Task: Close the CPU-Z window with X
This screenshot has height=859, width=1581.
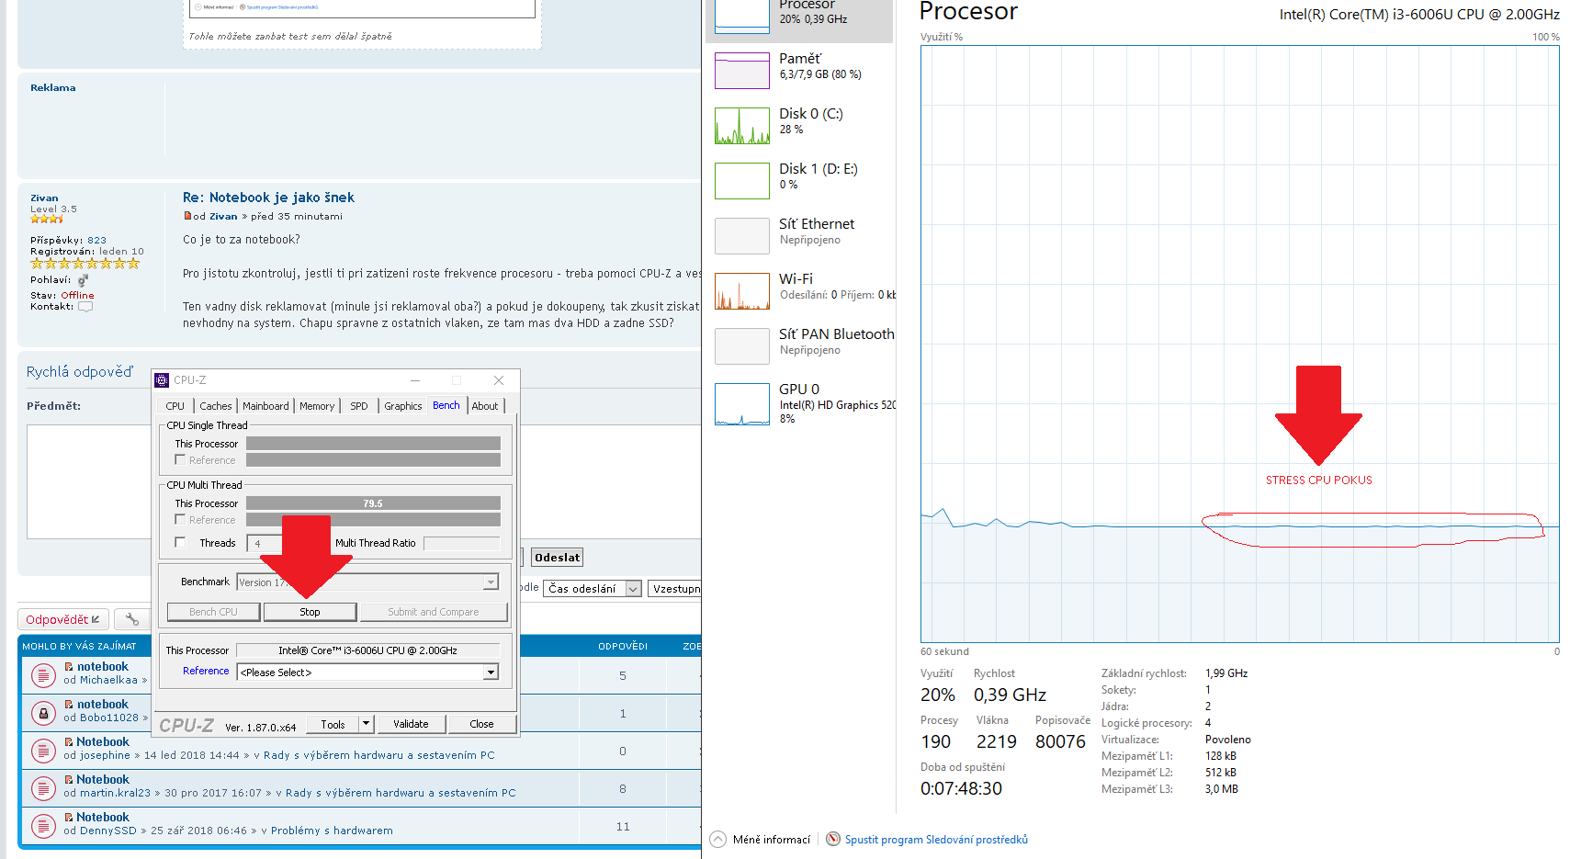Action: pos(499,380)
